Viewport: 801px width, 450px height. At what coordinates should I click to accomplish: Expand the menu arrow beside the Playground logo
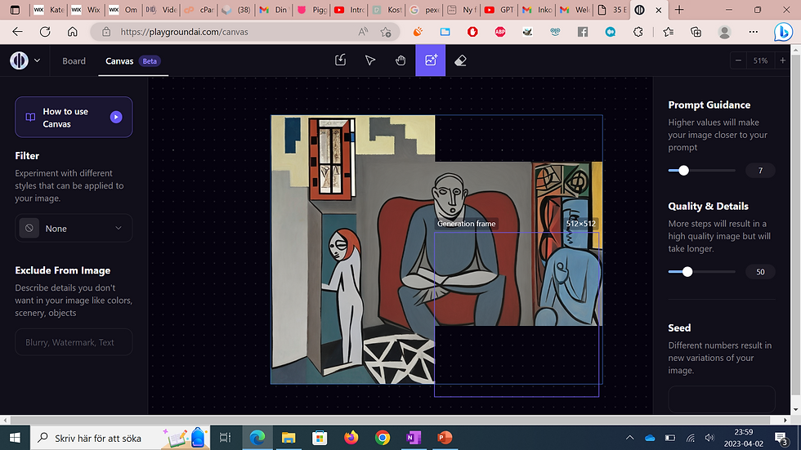pos(38,60)
